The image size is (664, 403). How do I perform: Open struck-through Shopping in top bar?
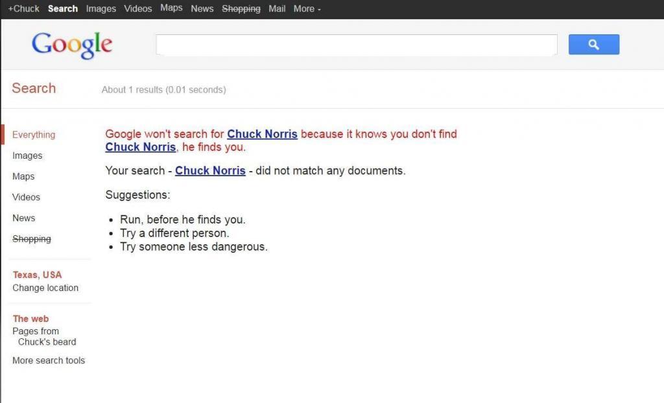pos(241,8)
